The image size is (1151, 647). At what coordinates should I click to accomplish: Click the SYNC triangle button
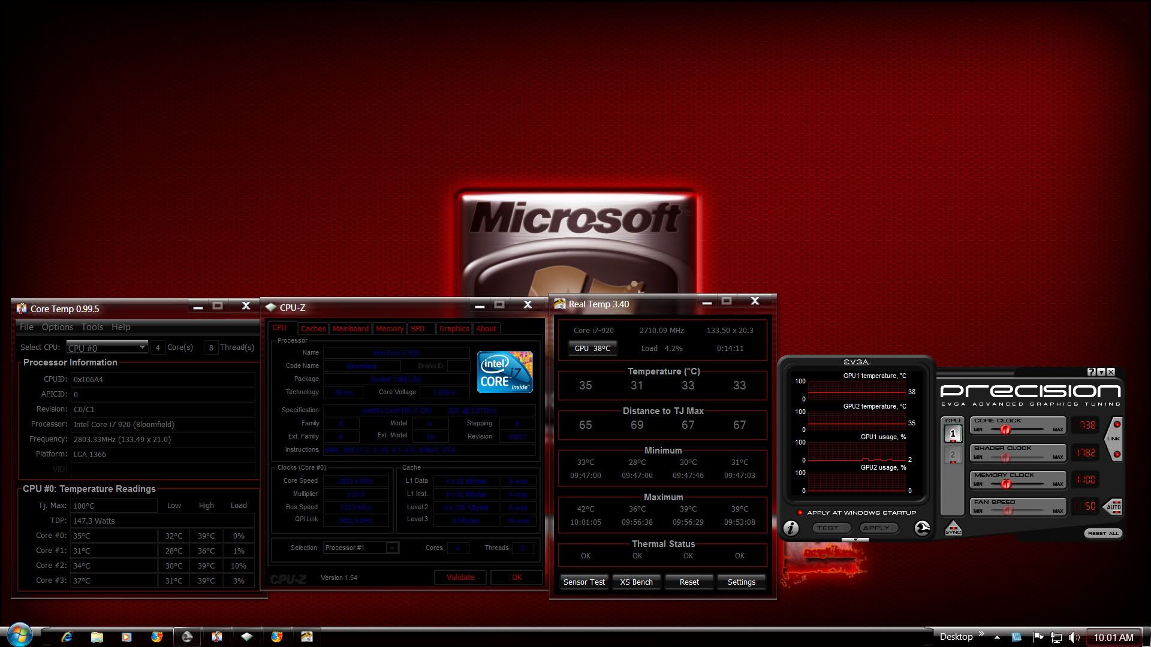click(x=953, y=529)
